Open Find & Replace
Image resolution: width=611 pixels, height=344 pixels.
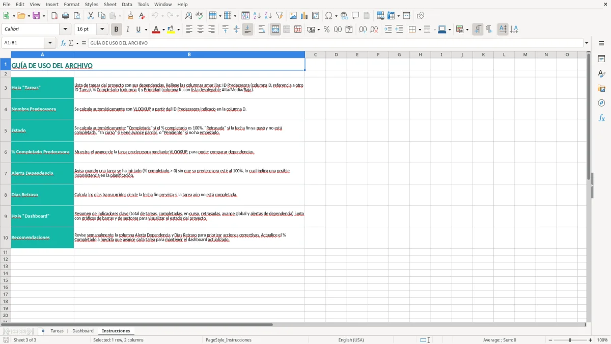tap(188, 16)
